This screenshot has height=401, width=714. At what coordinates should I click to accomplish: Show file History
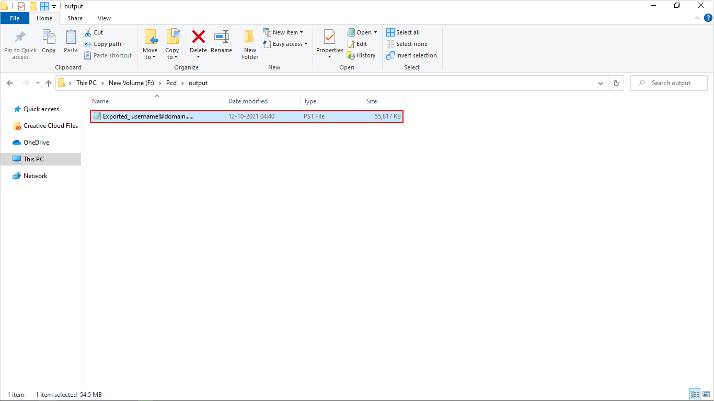coord(361,55)
